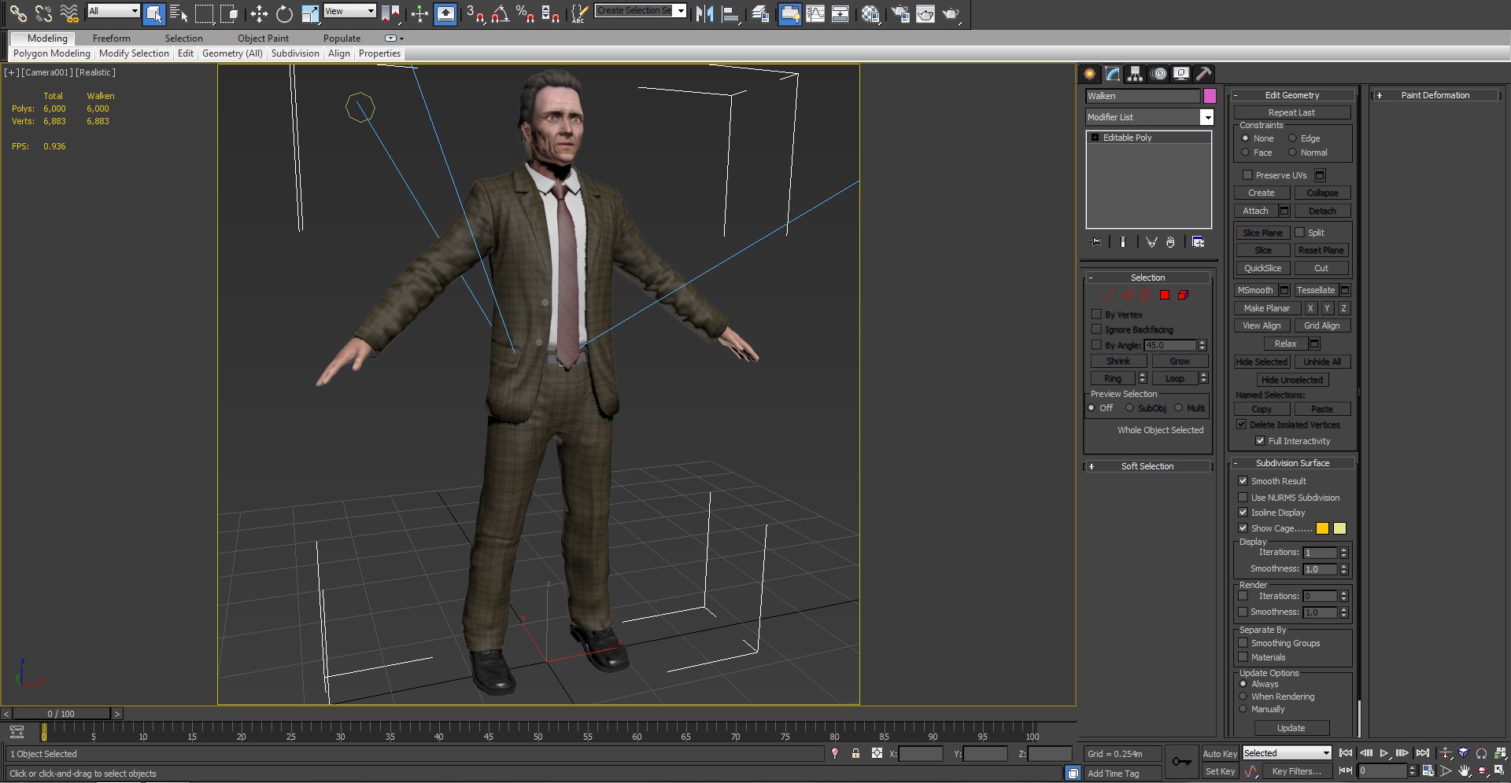The width and height of the screenshot is (1511, 783).
Task: Open the Selected key filter dropdown
Action: pyautogui.click(x=1287, y=753)
